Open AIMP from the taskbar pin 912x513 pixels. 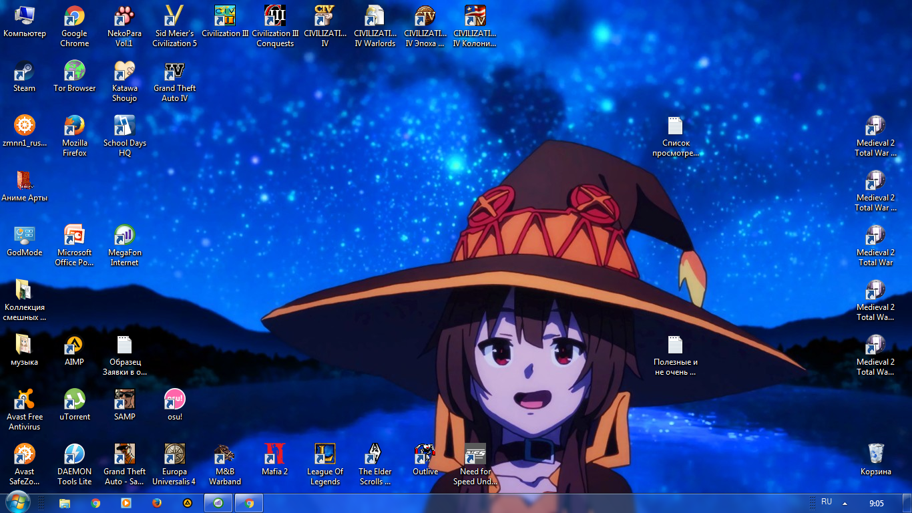(x=188, y=503)
